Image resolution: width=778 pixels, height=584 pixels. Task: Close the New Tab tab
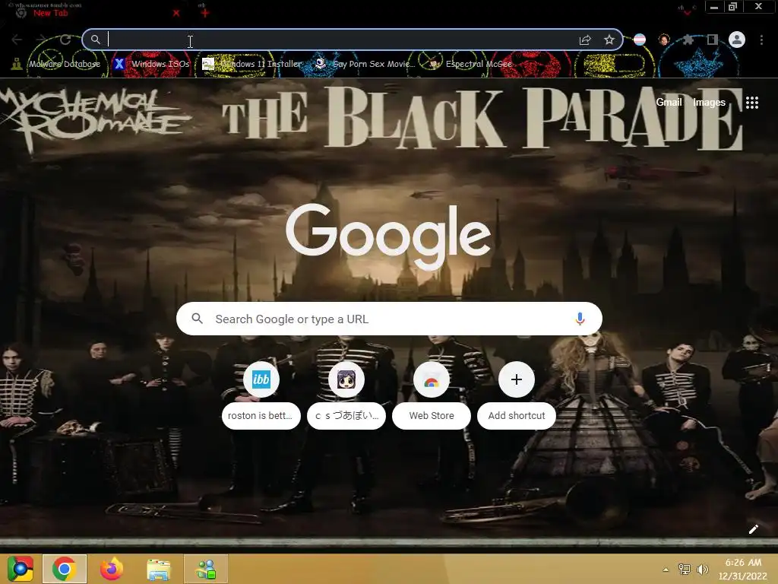(176, 14)
